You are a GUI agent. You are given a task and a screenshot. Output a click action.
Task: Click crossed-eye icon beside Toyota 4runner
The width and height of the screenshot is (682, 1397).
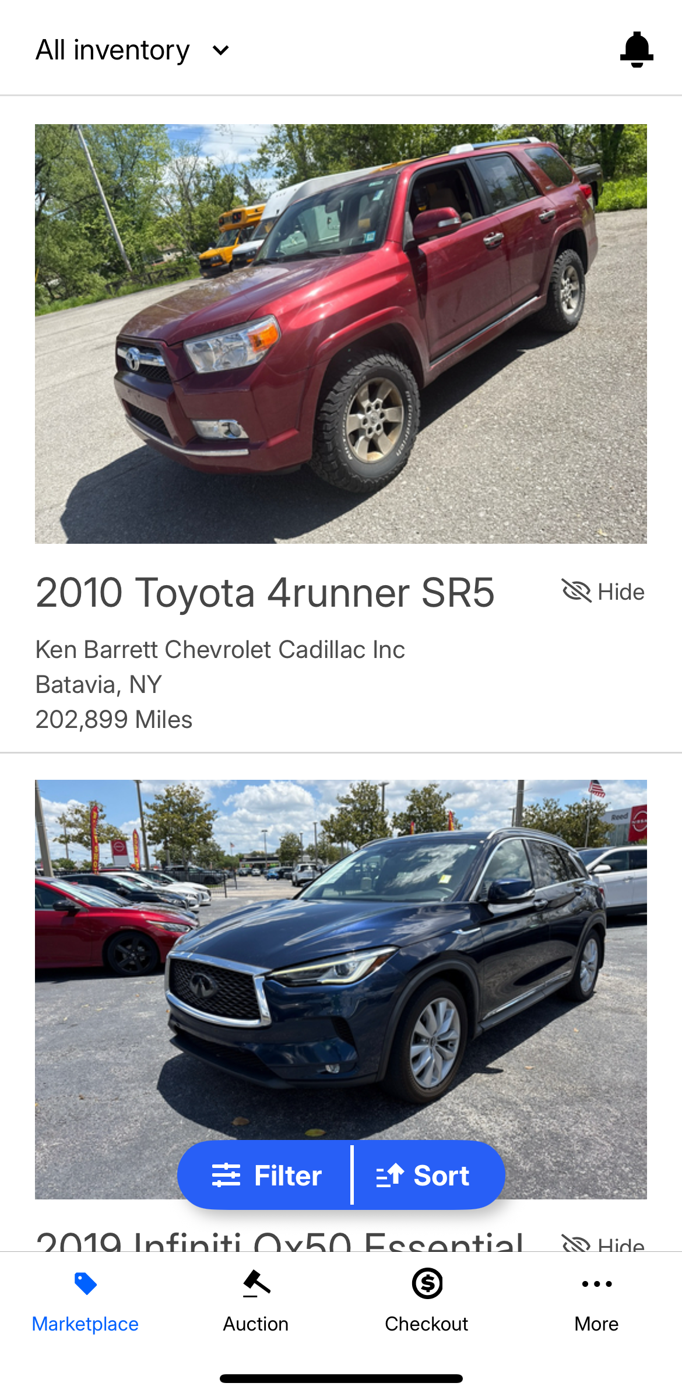pyautogui.click(x=576, y=591)
